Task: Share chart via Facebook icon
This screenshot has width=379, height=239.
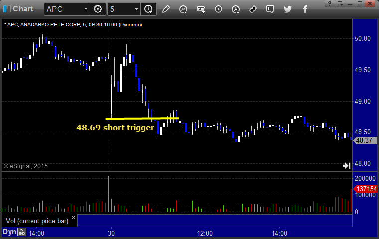Action: pyautogui.click(x=305, y=9)
